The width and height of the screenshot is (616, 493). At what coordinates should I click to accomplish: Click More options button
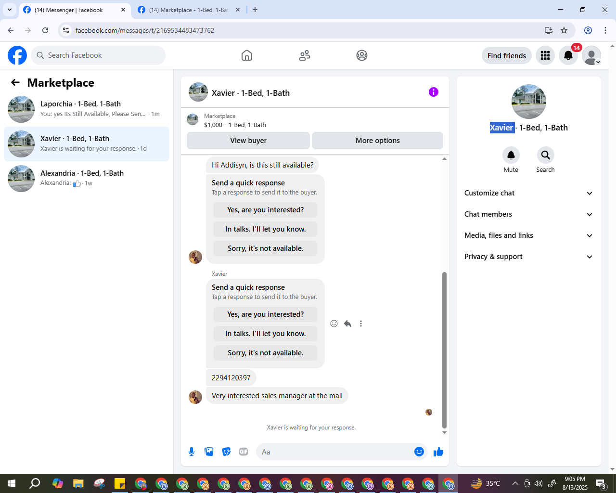click(x=378, y=141)
